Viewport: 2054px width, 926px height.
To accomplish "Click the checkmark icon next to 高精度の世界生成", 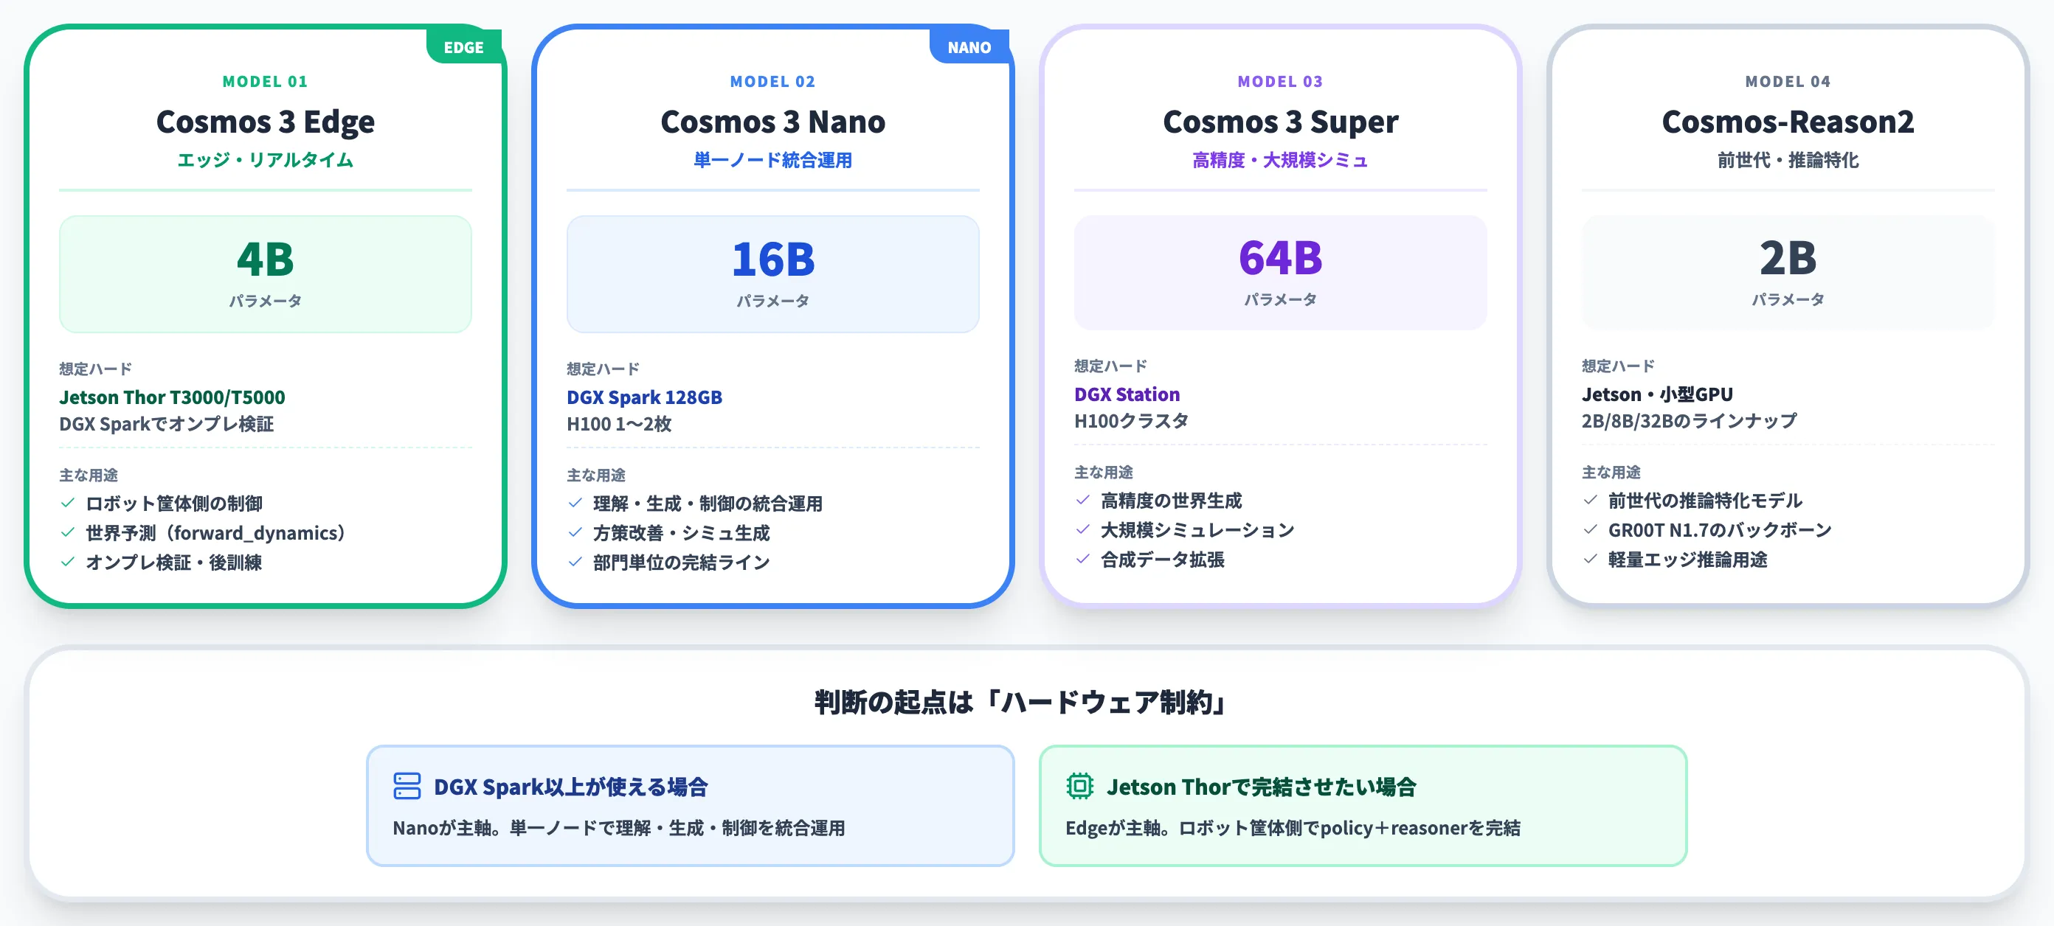I will click(1082, 501).
